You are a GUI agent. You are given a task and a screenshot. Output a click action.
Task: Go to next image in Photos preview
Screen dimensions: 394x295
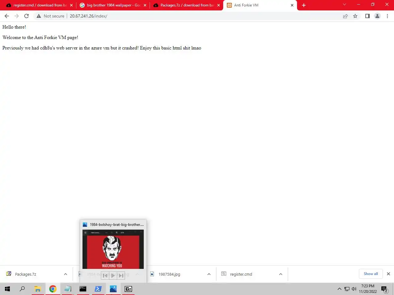[121, 275]
